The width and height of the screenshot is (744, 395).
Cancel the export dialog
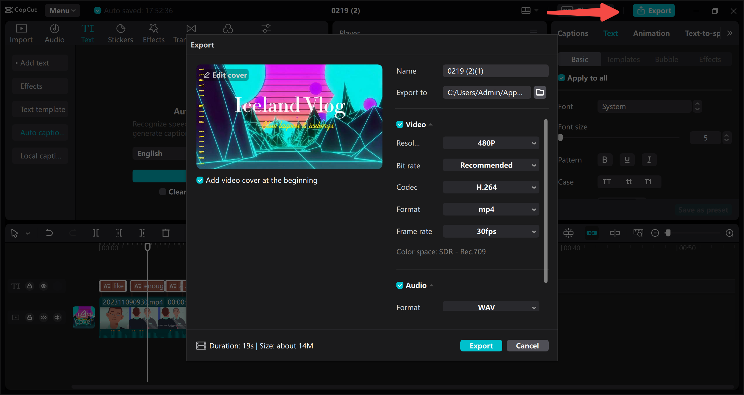pyautogui.click(x=527, y=346)
